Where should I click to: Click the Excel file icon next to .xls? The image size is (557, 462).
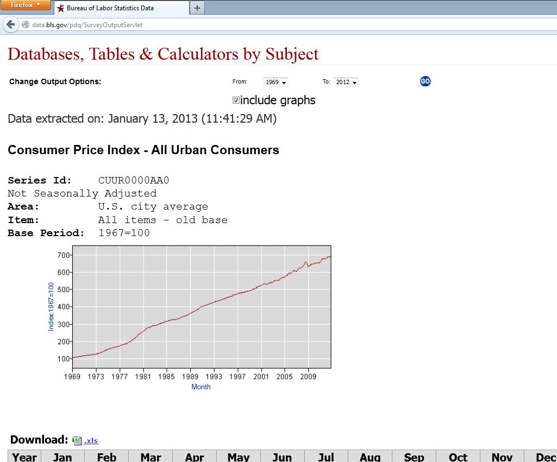point(77,440)
